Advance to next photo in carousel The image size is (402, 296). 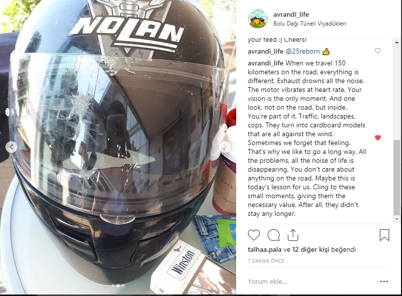coord(224,147)
